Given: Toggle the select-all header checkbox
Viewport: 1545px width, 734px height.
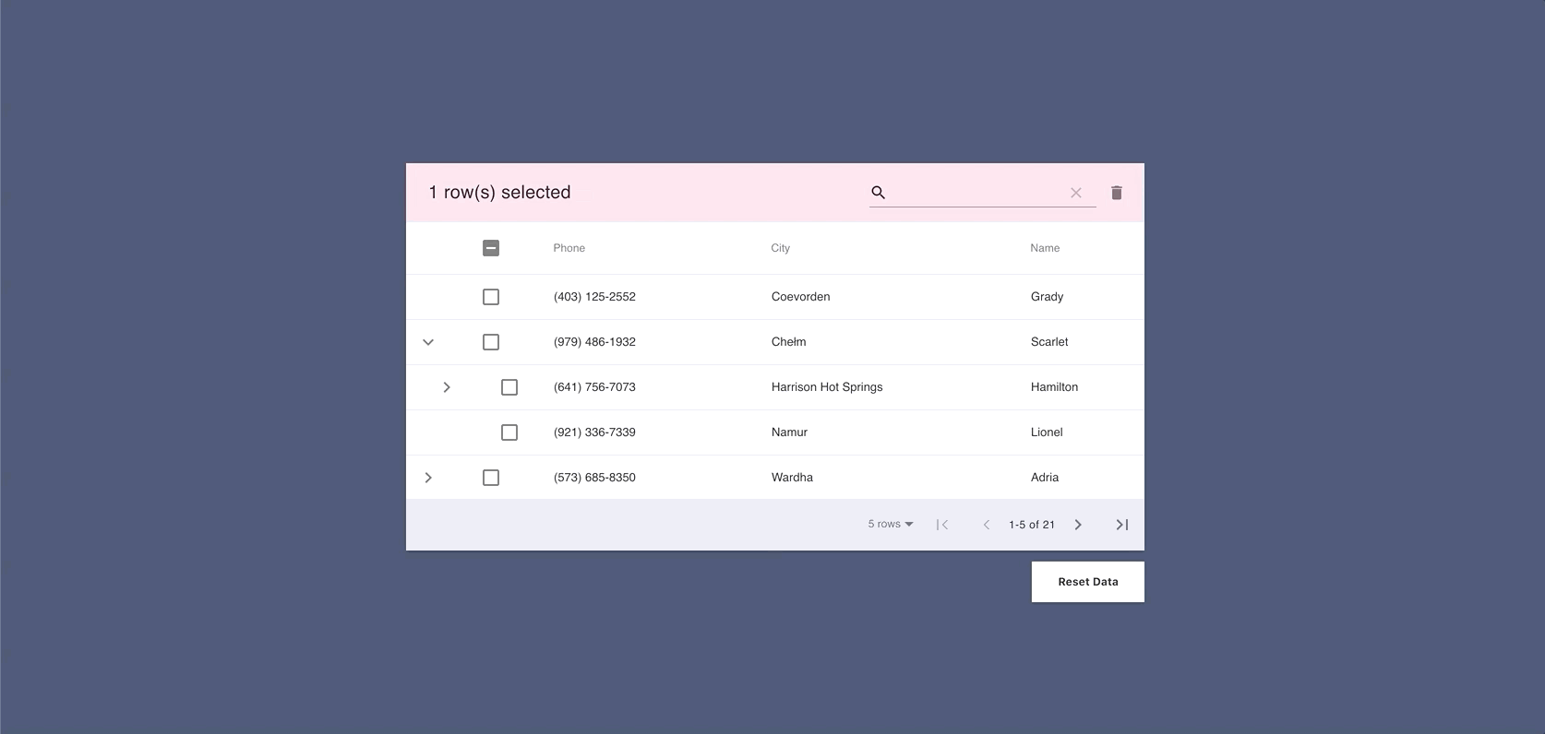Looking at the screenshot, I should point(491,248).
